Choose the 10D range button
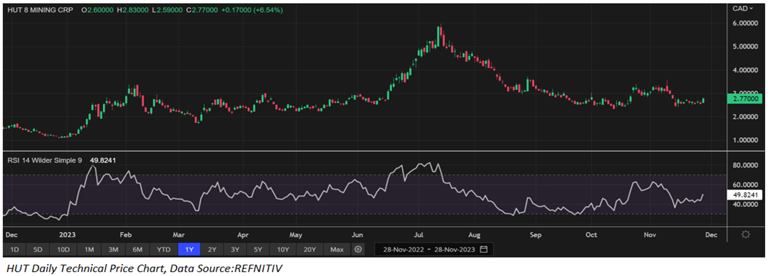 click(64, 249)
